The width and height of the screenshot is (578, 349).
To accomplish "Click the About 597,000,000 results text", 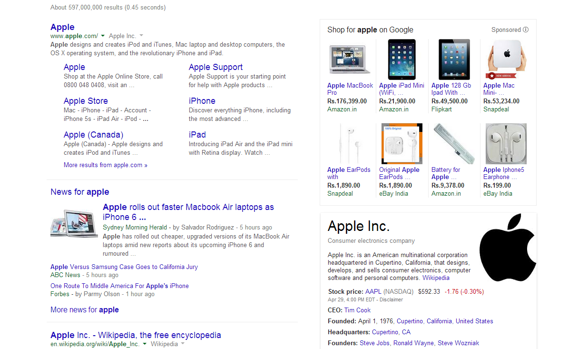I will (108, 8).
